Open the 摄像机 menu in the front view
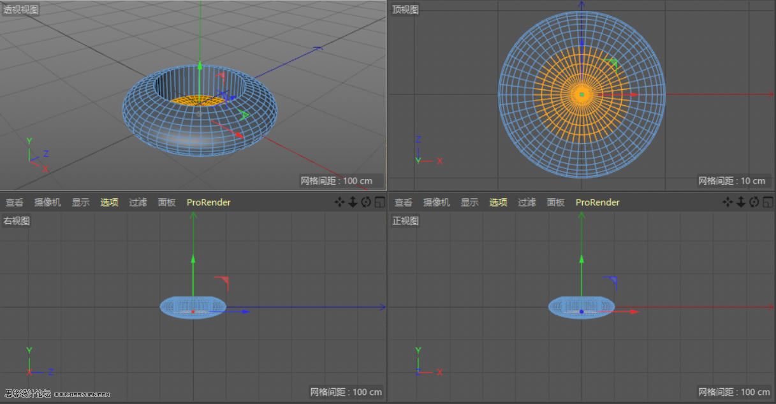 tap(436, 202)
